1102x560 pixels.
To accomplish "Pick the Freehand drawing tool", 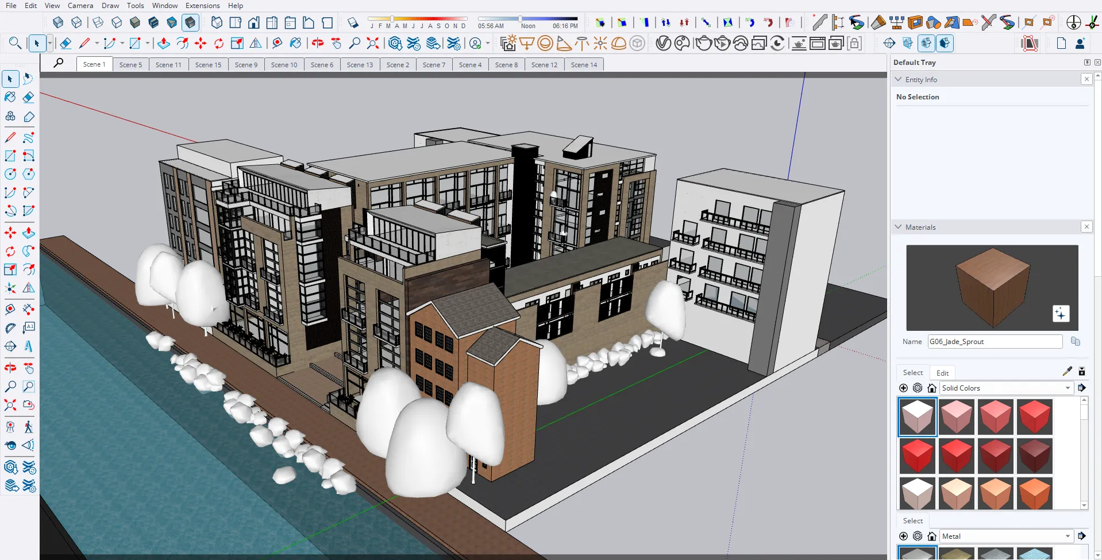I will tap(28, 138).
